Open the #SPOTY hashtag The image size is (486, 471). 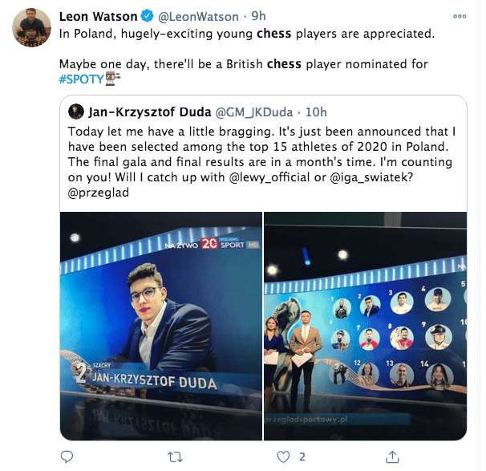point(81,79)
